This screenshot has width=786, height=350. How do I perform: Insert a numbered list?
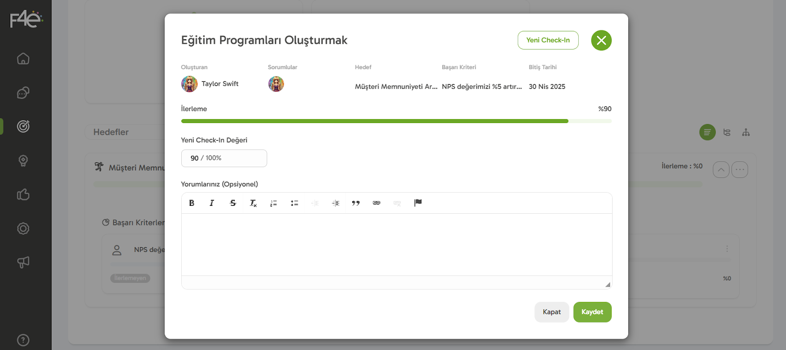pyautogui.click(x=274, y=203)
